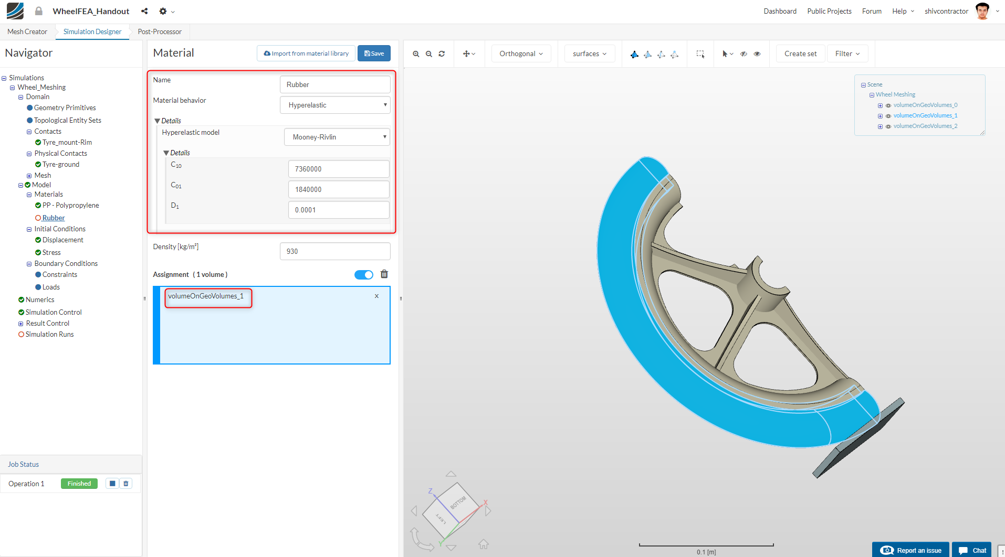Toggle visibility of volumeOnGeoVolumes_1

888,116
